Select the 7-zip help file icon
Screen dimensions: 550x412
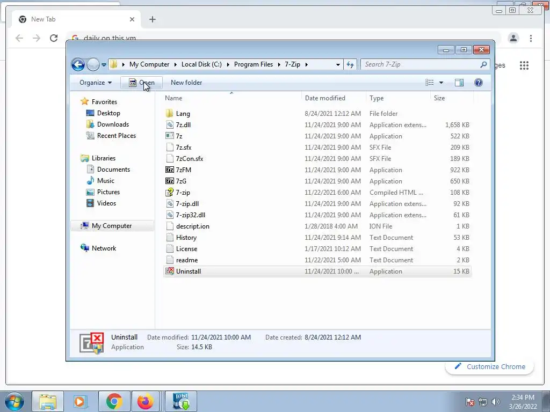(x=170, y=193)
